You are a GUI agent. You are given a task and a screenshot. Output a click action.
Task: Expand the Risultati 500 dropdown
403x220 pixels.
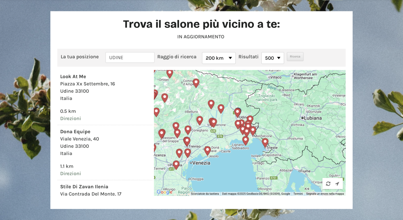point(273,58)
